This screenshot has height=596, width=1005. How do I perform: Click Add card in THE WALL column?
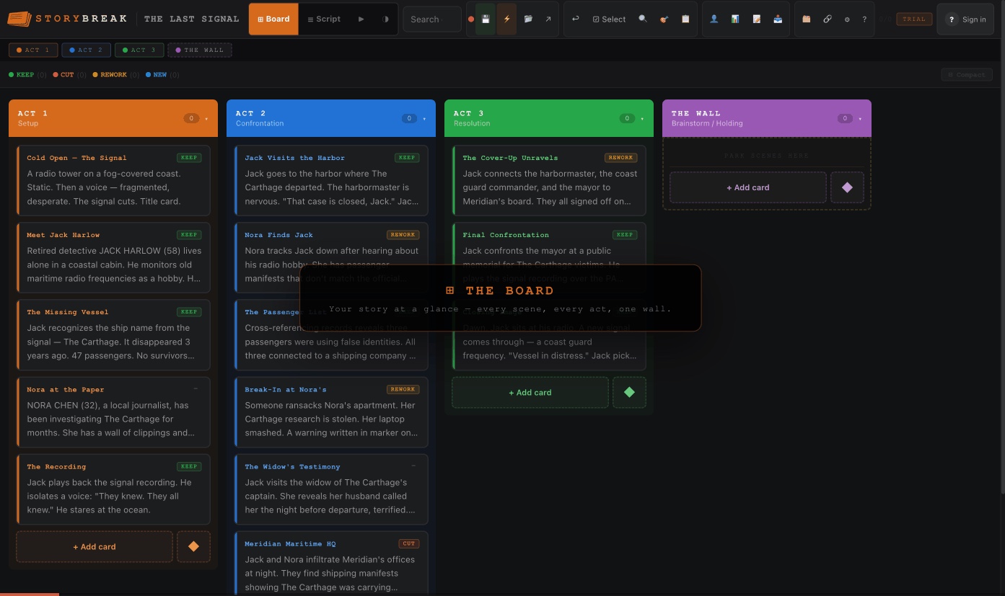pyautogui.click(x=747, y=187)
